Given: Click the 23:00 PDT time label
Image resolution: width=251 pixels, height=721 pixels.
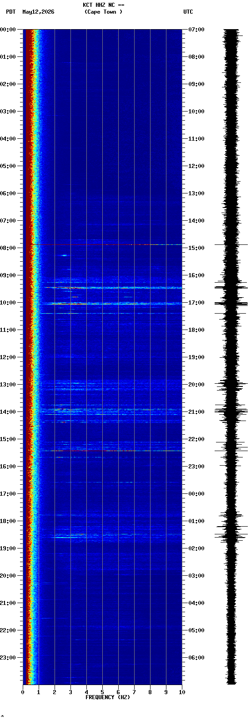Looking at the screenshot, I should click(8, 658).
